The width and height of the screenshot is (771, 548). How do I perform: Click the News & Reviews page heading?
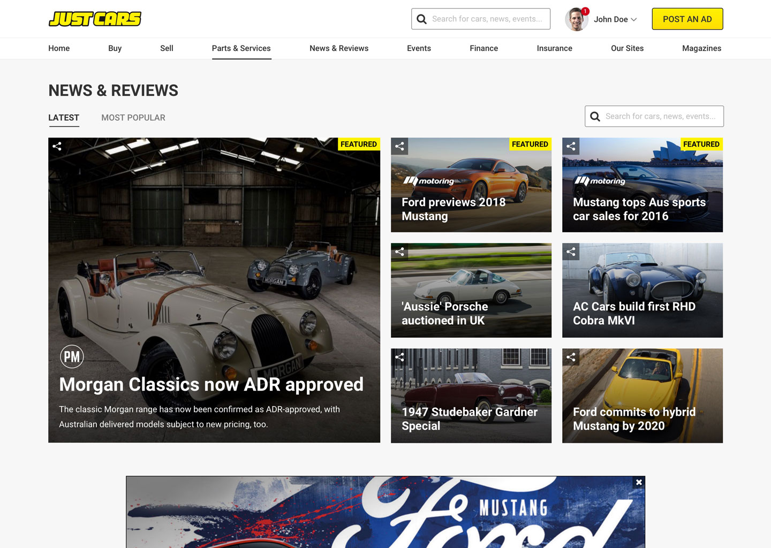click(114, 90)
